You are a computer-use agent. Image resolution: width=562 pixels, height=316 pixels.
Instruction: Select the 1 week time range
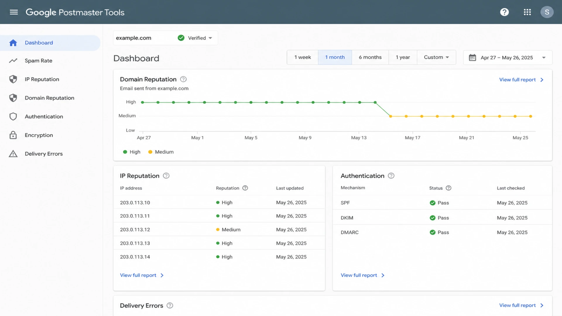click(302, 57)
